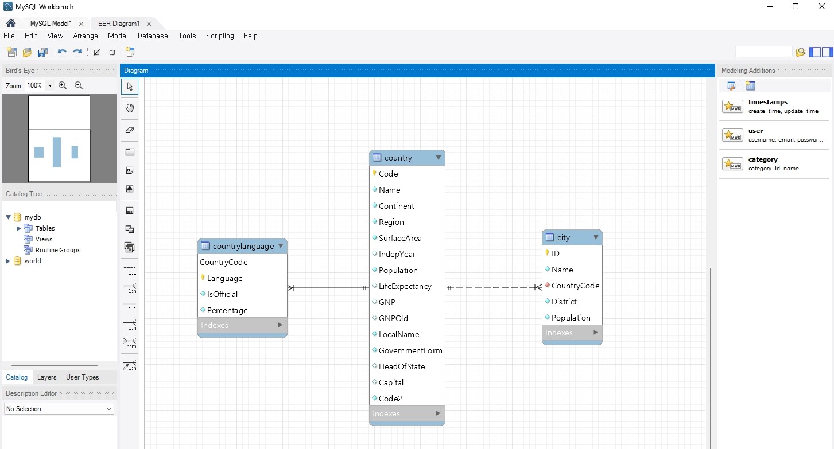Select identifying 1:1 relationship tool
Screen dimensions: 834x449
(x=130, y=306)
